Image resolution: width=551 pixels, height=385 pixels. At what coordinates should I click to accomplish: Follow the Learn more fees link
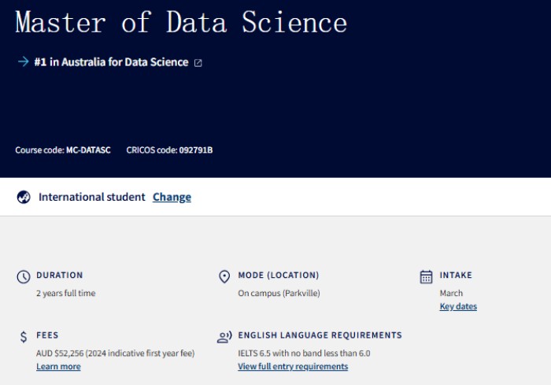[58, 366]
